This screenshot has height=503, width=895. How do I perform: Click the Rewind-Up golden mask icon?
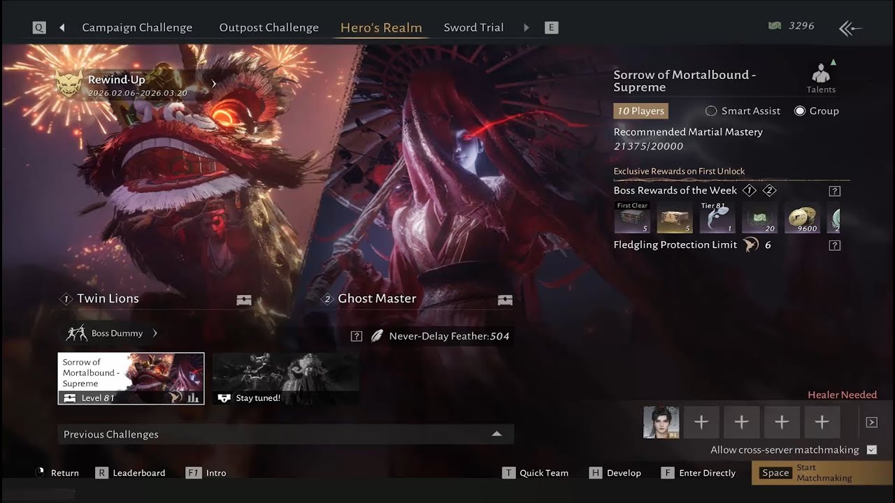point(69,83)
